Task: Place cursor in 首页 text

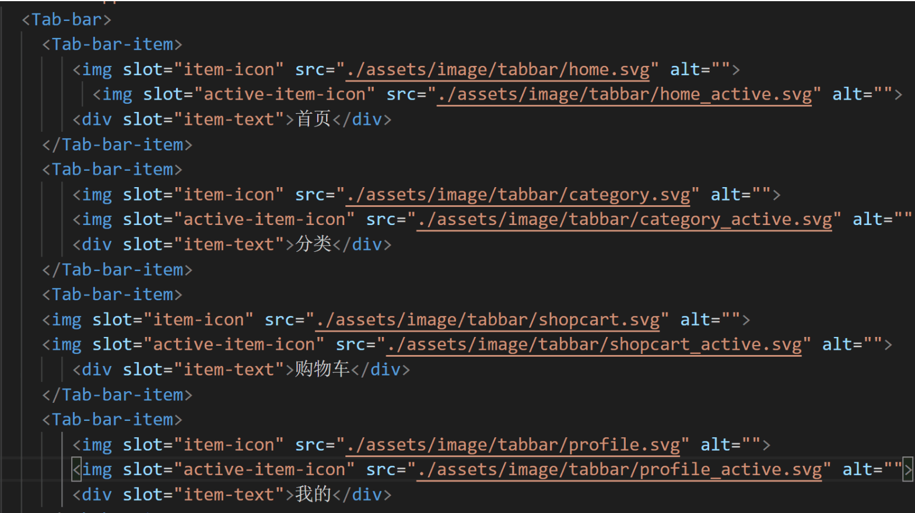Action: [x=313, y=120]
